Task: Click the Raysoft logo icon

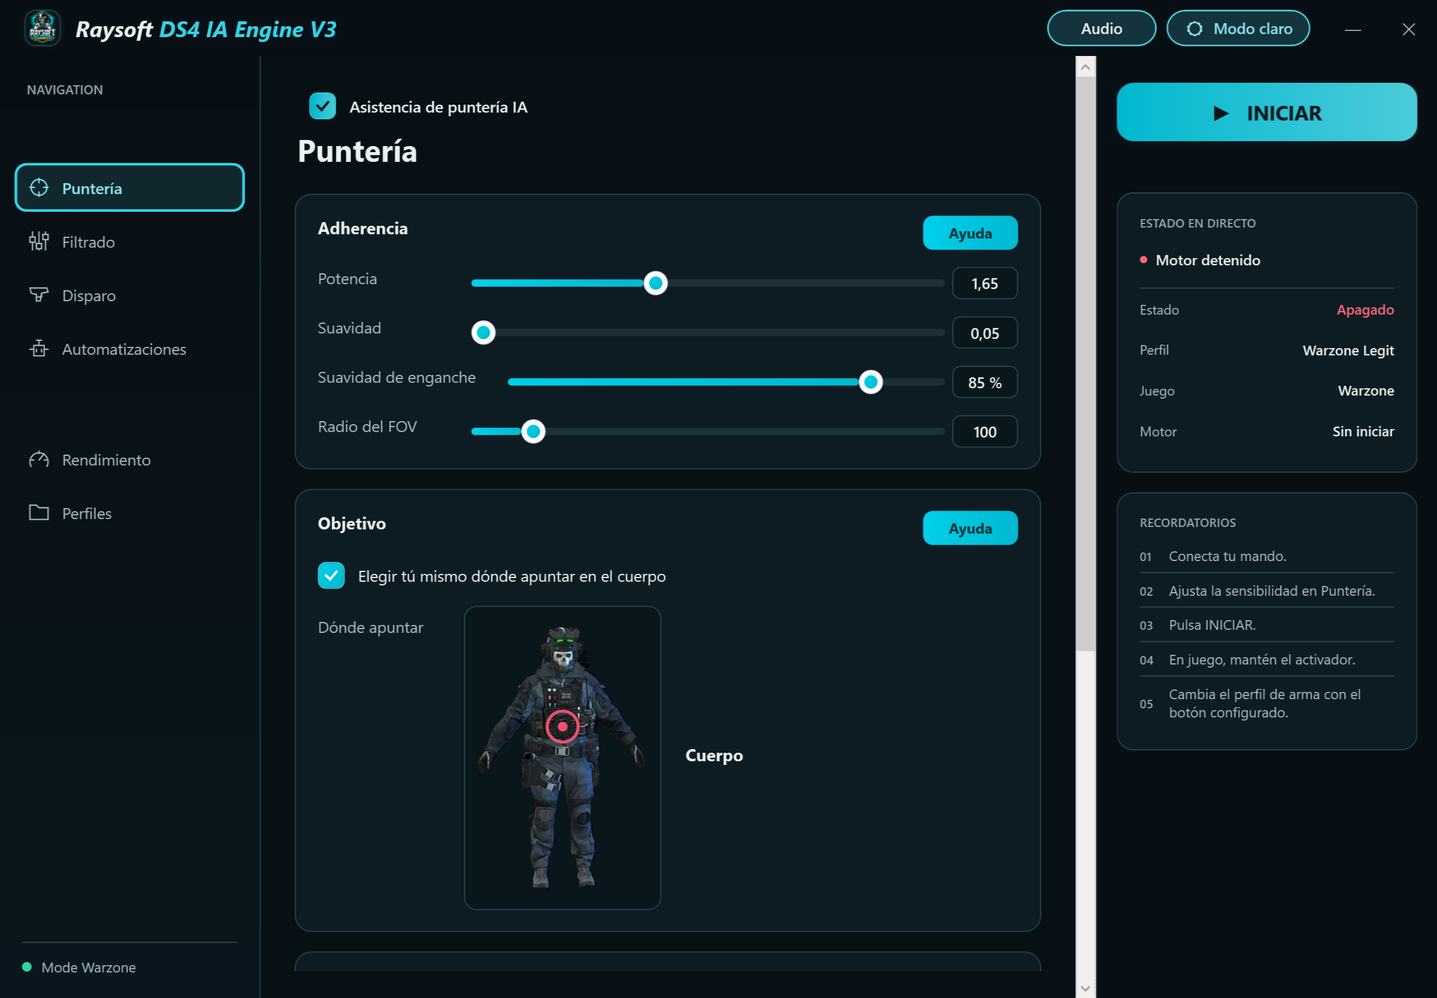Action: click(x=43, y=28)
